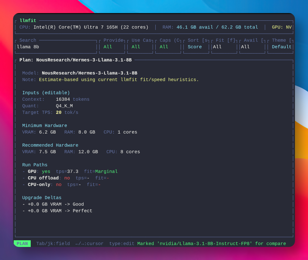Edit the Target TPS value 20
Viewport: 308px width, 260px height.
[58, 112]
